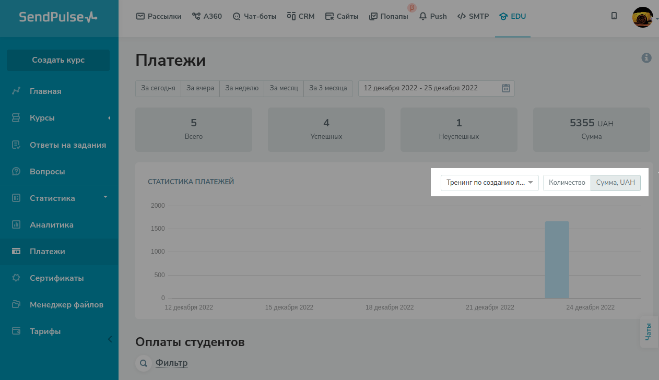Image resolution: width=659 pixels, height=380 pixels.
Task: Open the Тренинг по созданию course dropdown
Action: pos(489,183)
